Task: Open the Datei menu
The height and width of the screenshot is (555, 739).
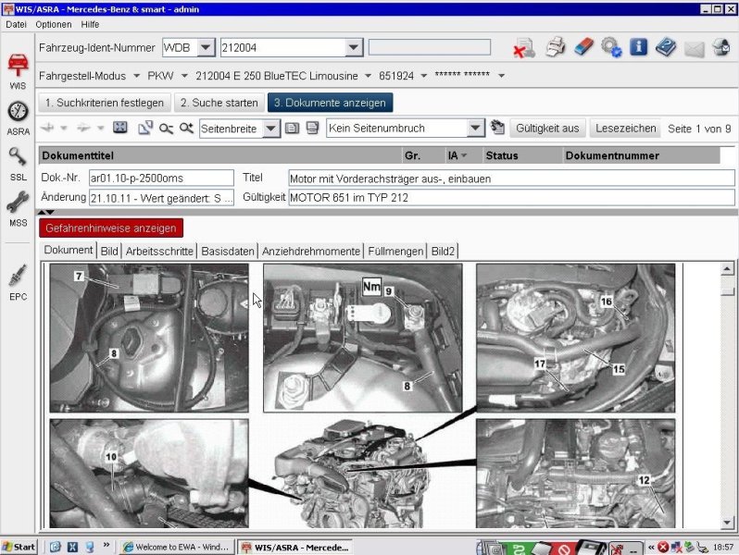Action: coord(16,24)
